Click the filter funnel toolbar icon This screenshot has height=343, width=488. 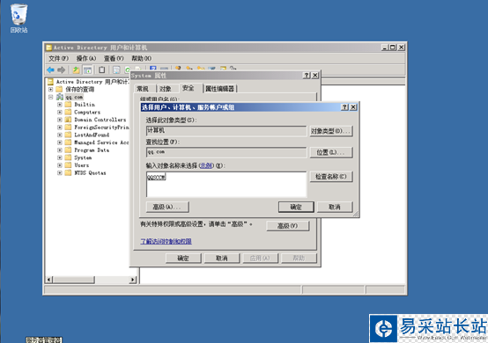[x=212, y=68]
